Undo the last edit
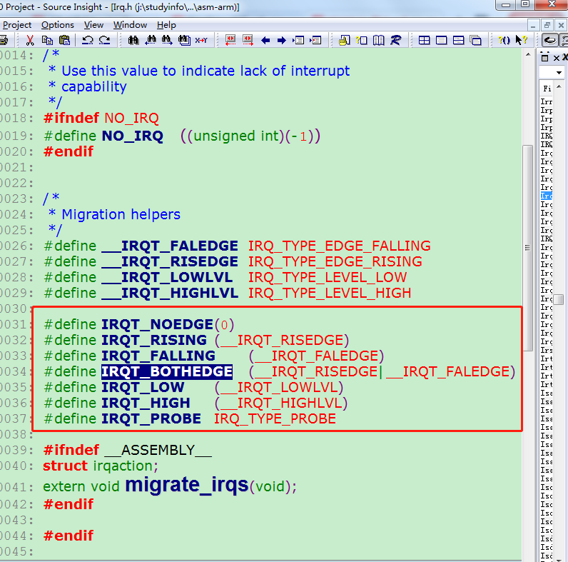Image resolution: width=568 pixels, height=562 pixels. 87,40
